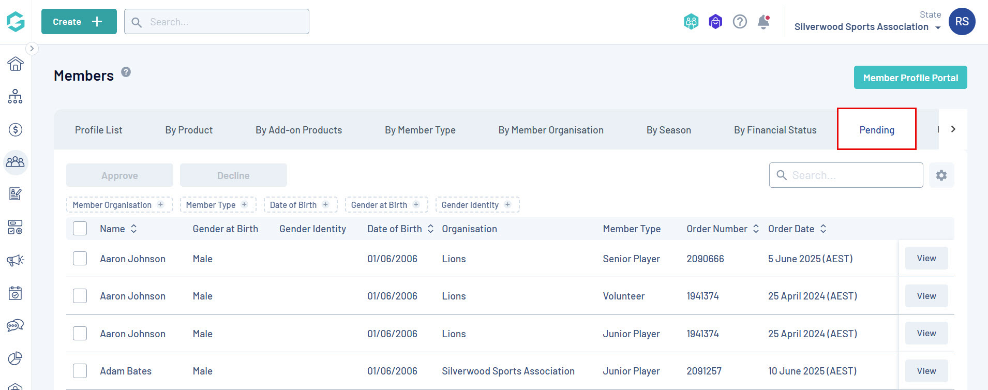Select checkbox for Adam Bates row
The image size is (988, 390).
(x=80, y=371)
